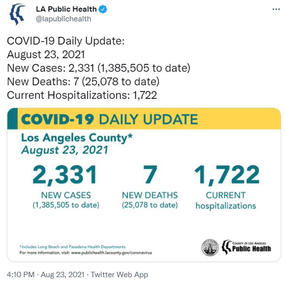
Task: Click the Current Hospitalizations line in tweet
Action: click(82, 95)
